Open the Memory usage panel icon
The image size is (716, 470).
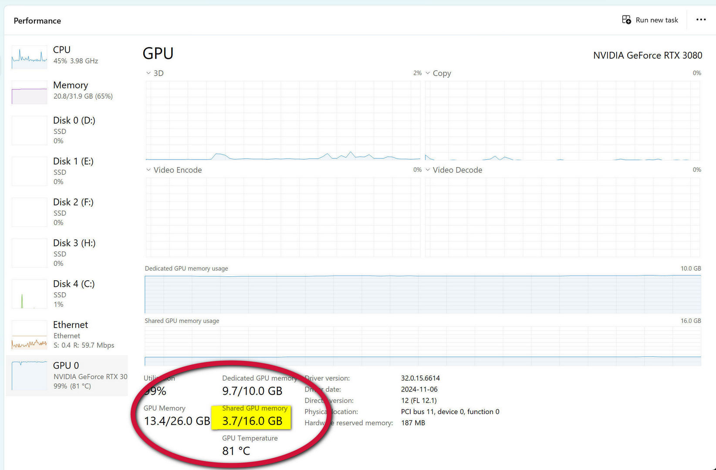pos(29,92)
